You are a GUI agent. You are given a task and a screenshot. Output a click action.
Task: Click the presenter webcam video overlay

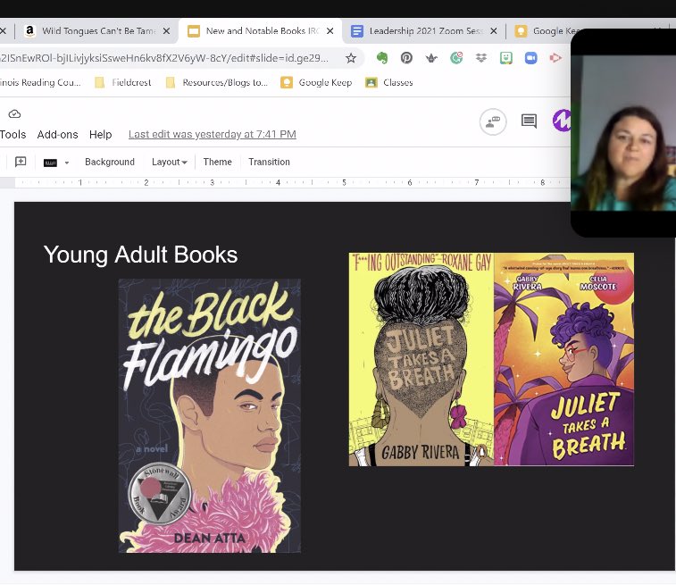(623, 134)
